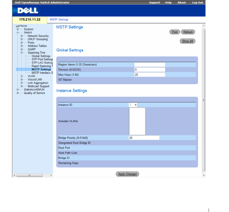This screenshot has height=212, width=229.
Task: Click the MSTP Settings breadcrumb tab
Action: [59, 19]
